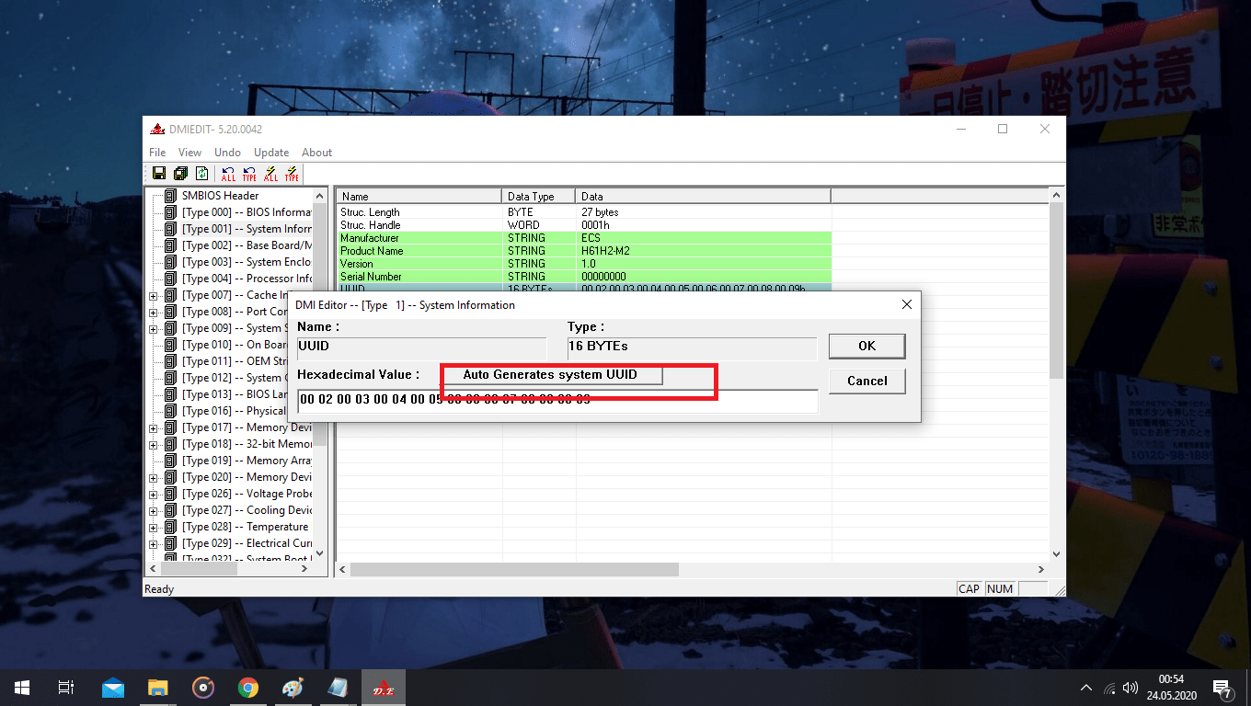Open Google Chrome from the taskbar

tap(247, 688)
